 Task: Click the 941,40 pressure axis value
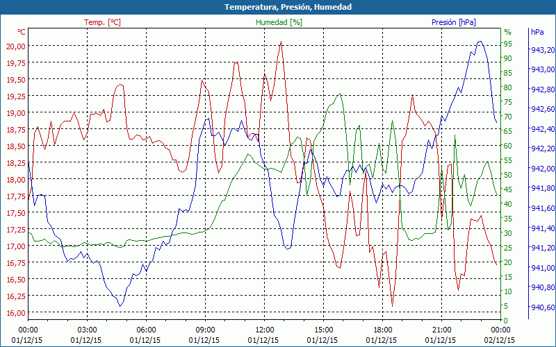[543, 228]
